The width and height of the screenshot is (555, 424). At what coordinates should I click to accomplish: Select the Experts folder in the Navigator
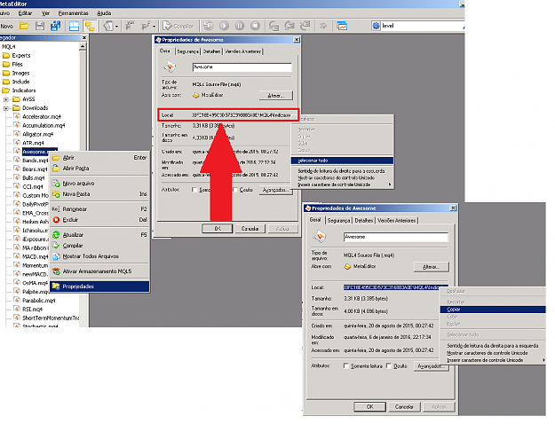coord(21,56)
